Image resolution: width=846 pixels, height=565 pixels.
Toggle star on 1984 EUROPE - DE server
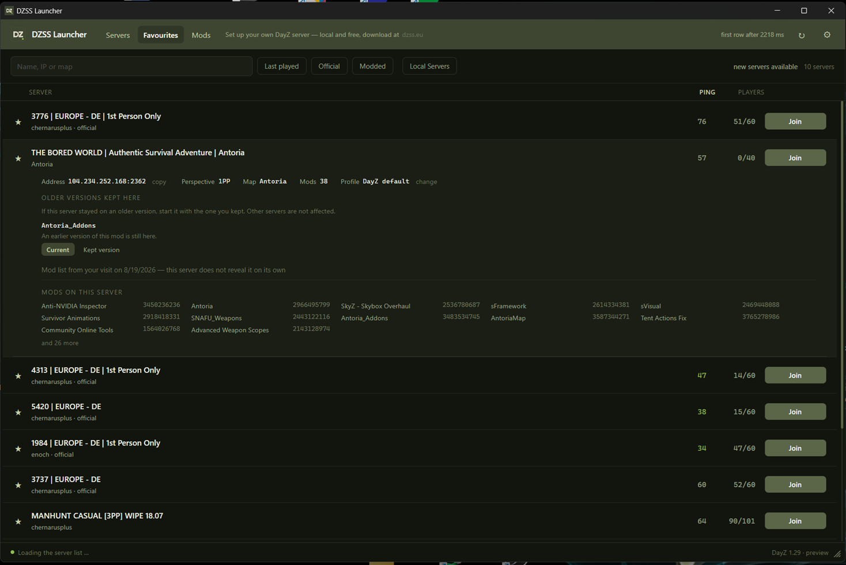pos(18,449)
